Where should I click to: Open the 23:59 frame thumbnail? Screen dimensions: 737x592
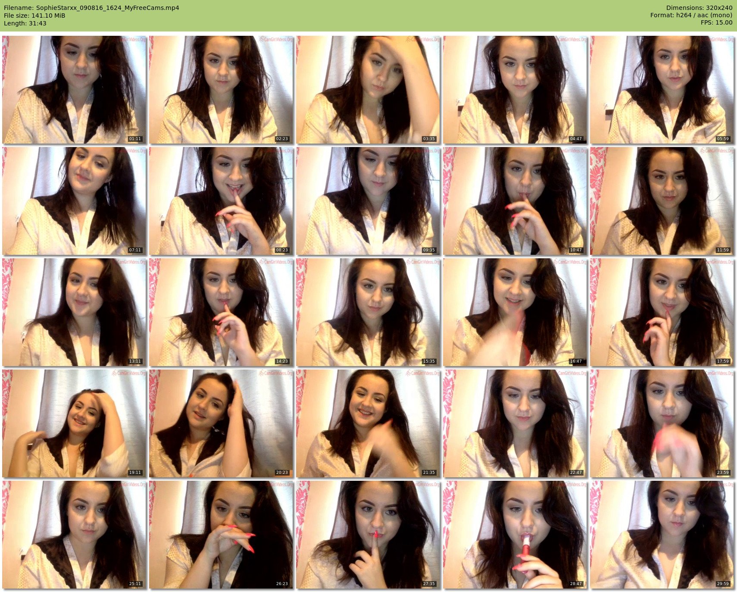(662, 423)
